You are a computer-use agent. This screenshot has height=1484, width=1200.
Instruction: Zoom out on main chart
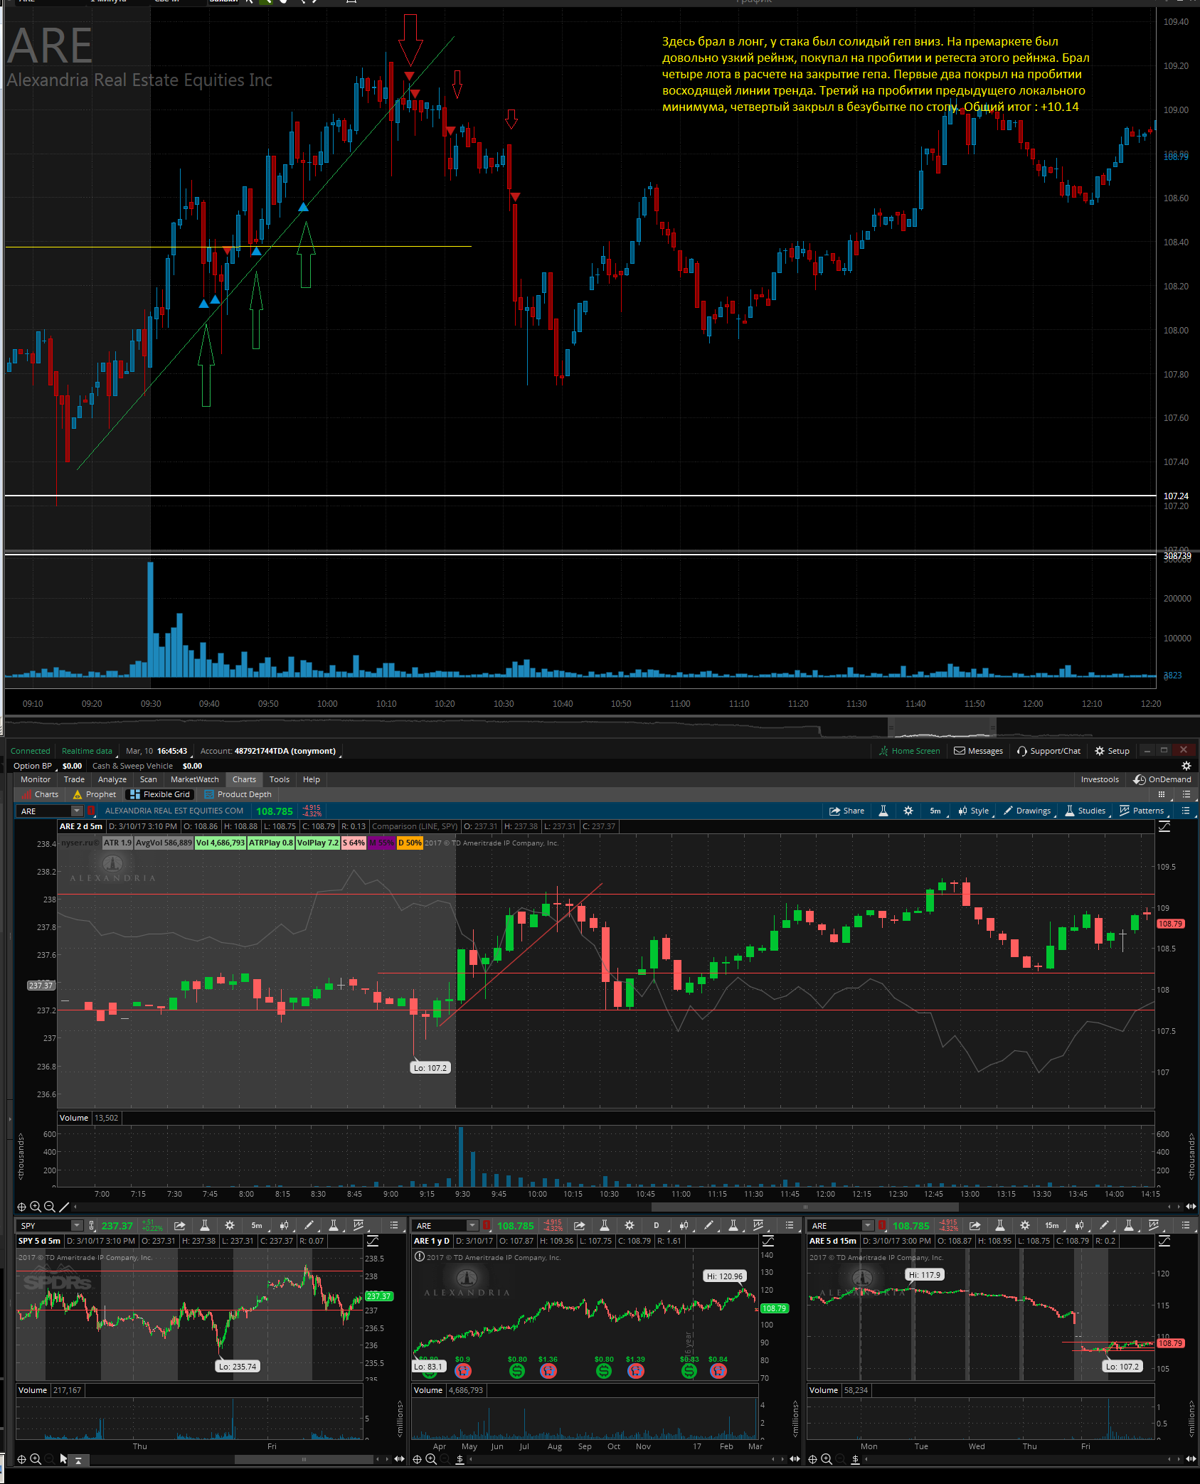point(49,1207)
